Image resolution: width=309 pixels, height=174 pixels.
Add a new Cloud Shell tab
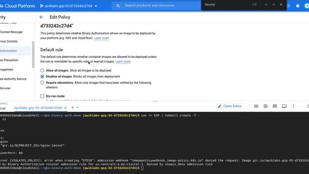point(72,107)
